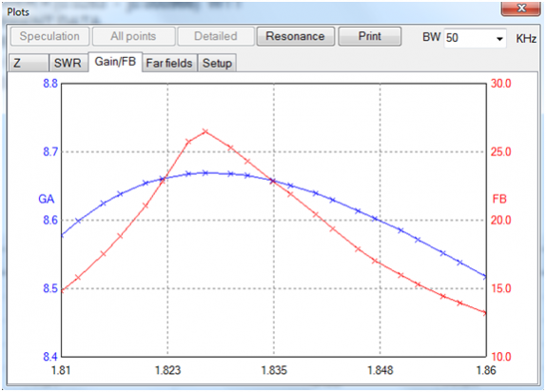Click the 1.848 frequency label
The height and width of the screenshot is (392, 546).
click(x=380, y=370)
